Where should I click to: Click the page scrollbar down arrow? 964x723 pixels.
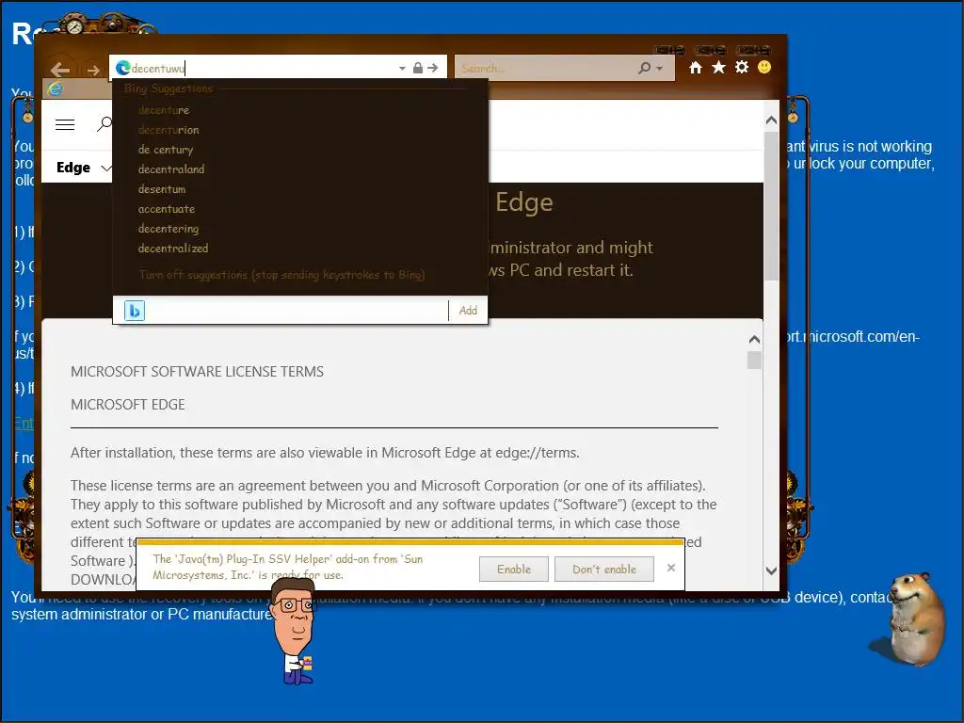(771, 570)
